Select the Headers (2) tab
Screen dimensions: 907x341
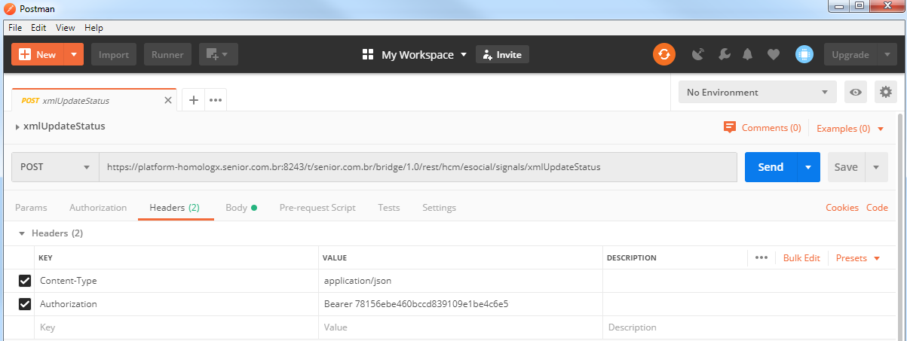174,208
